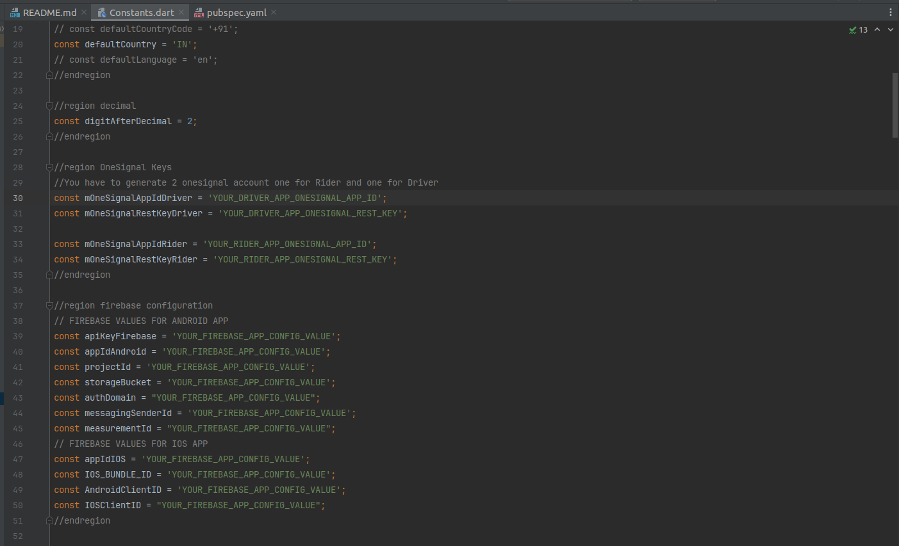This screenshot has height=546, width=899.
Task: Click the projectId identifier
Action: tap(108, 367)
